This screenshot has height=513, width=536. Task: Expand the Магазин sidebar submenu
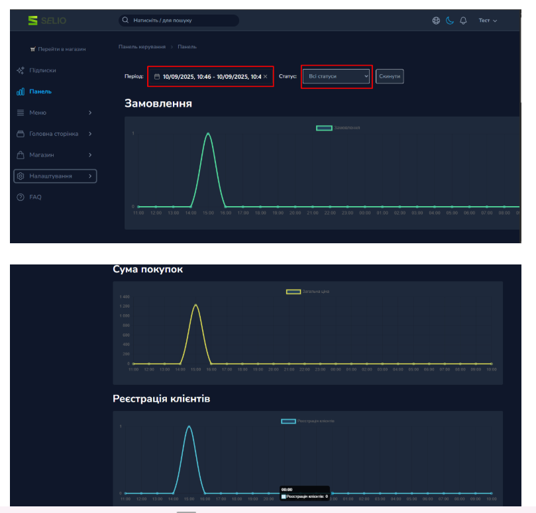point(90,155)
